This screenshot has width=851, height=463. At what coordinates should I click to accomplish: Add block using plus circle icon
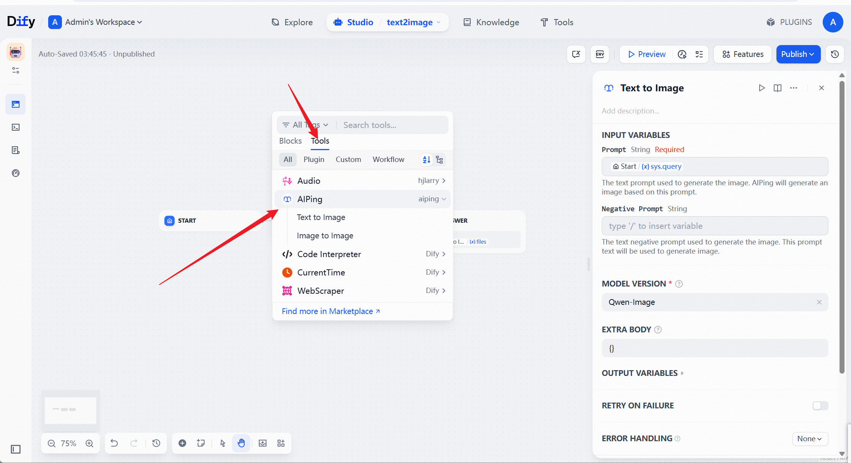[182, 443]
